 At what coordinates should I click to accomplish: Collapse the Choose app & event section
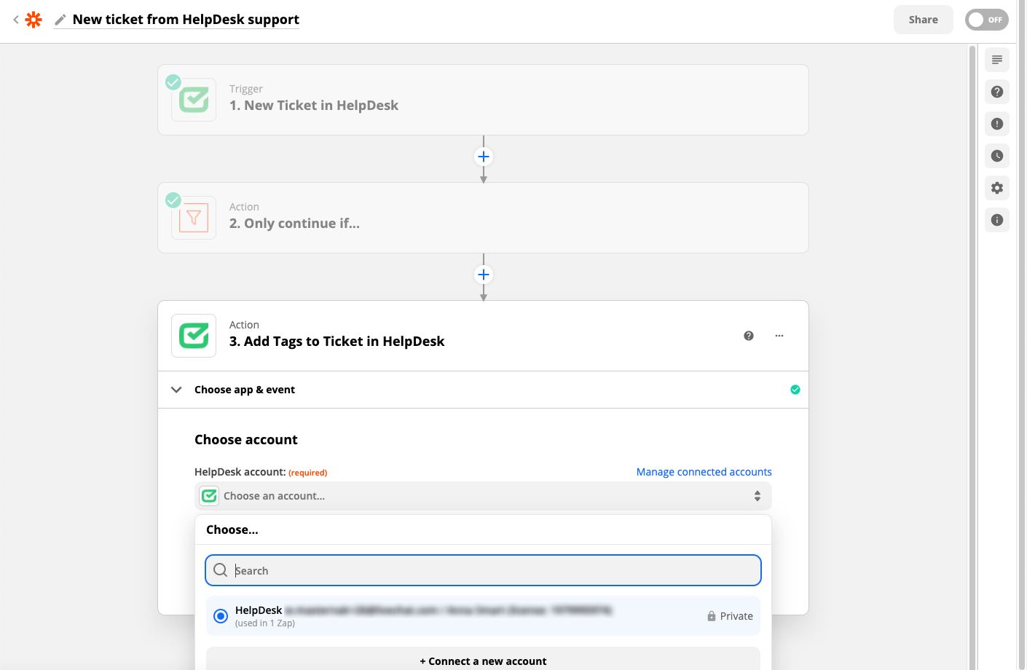tap(176, 390)
